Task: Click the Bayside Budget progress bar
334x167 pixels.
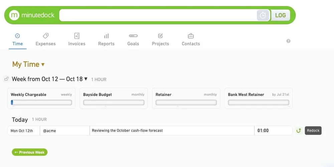Action: coord(114,103)
